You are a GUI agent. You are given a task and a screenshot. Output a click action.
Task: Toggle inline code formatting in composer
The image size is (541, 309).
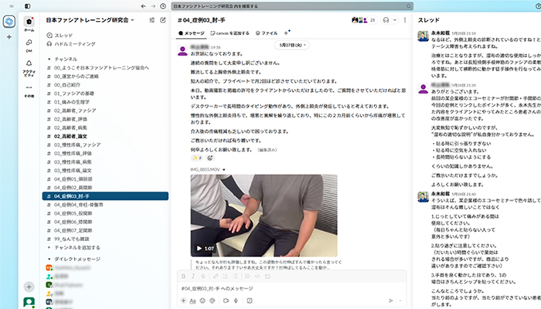257,277
